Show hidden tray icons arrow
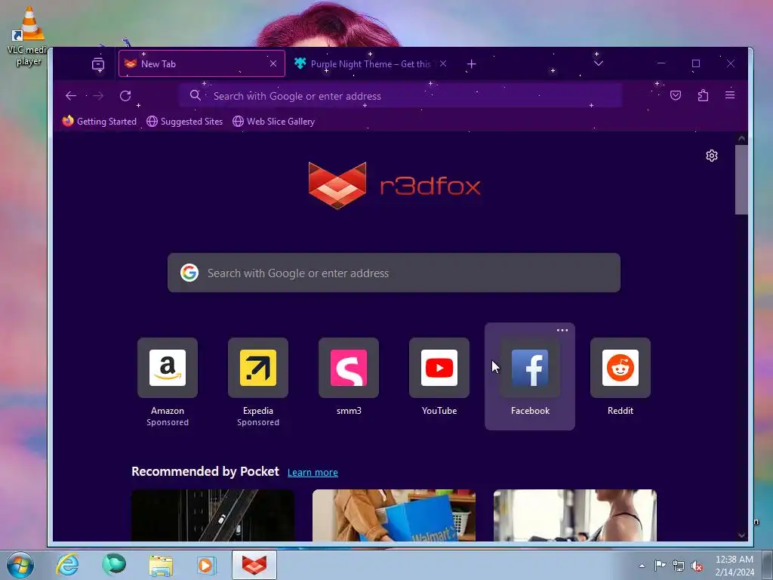Image resolution: width=773 pixels, height=580 pixels. coord(642,566)
